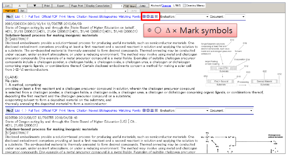Click the '/785 Item' count text
290x157 pixels.
coord(130,6)
